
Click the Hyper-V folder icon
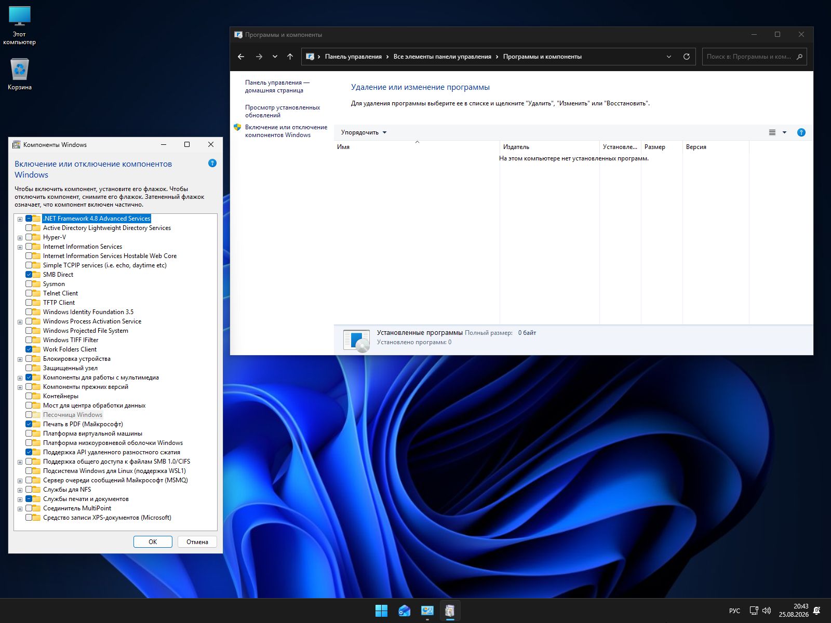[36, 237]
